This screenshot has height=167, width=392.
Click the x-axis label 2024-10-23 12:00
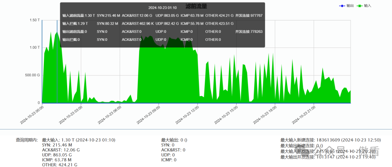(187, 115)
